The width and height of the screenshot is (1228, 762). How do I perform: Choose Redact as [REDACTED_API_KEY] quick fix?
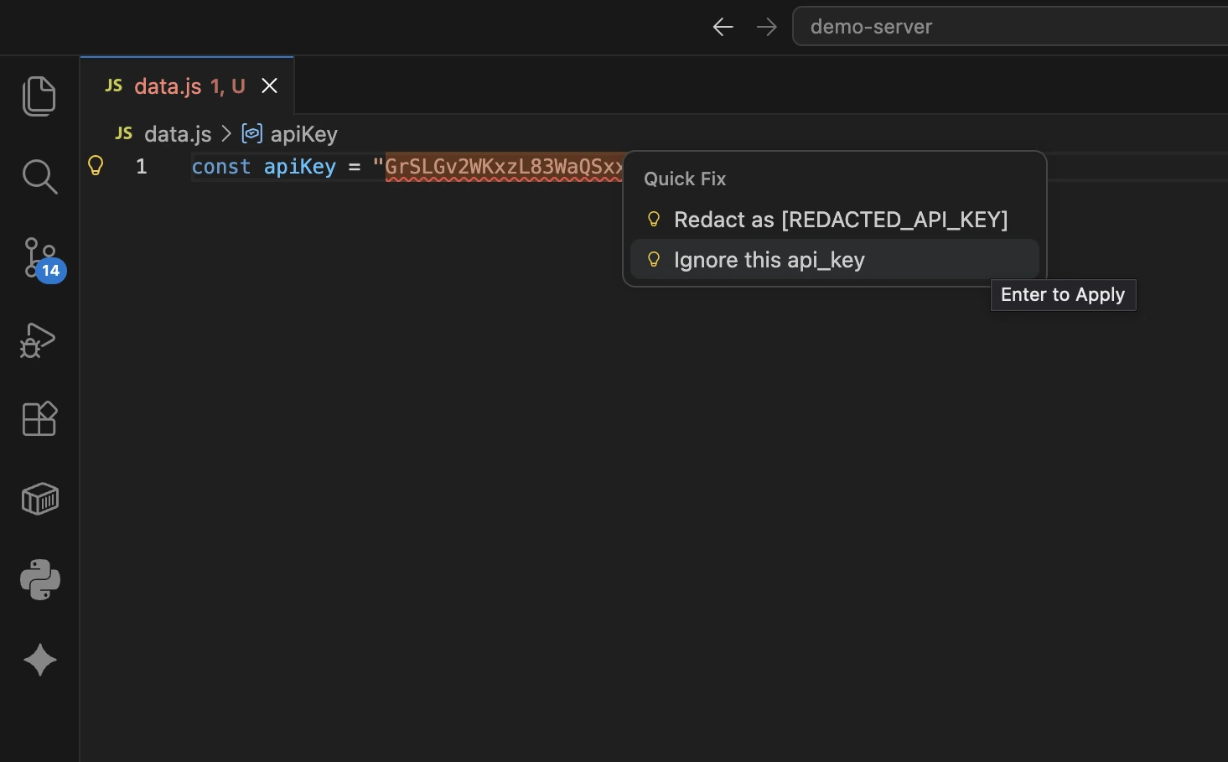(x=840, y=220)
